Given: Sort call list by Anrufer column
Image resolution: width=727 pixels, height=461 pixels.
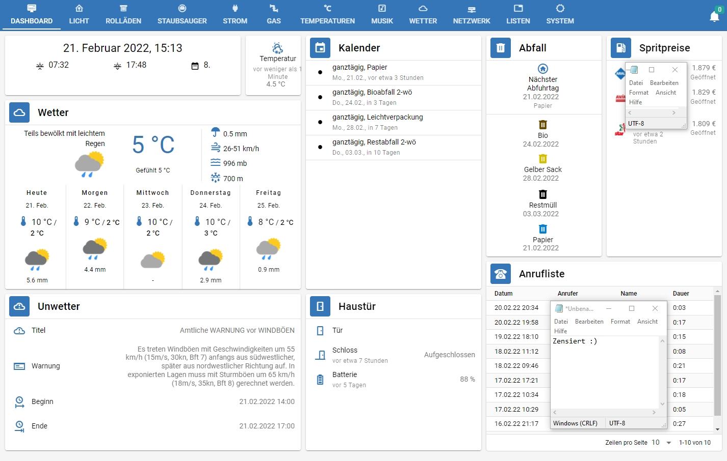Looking at the screenshot, I should tap(567, 294).
